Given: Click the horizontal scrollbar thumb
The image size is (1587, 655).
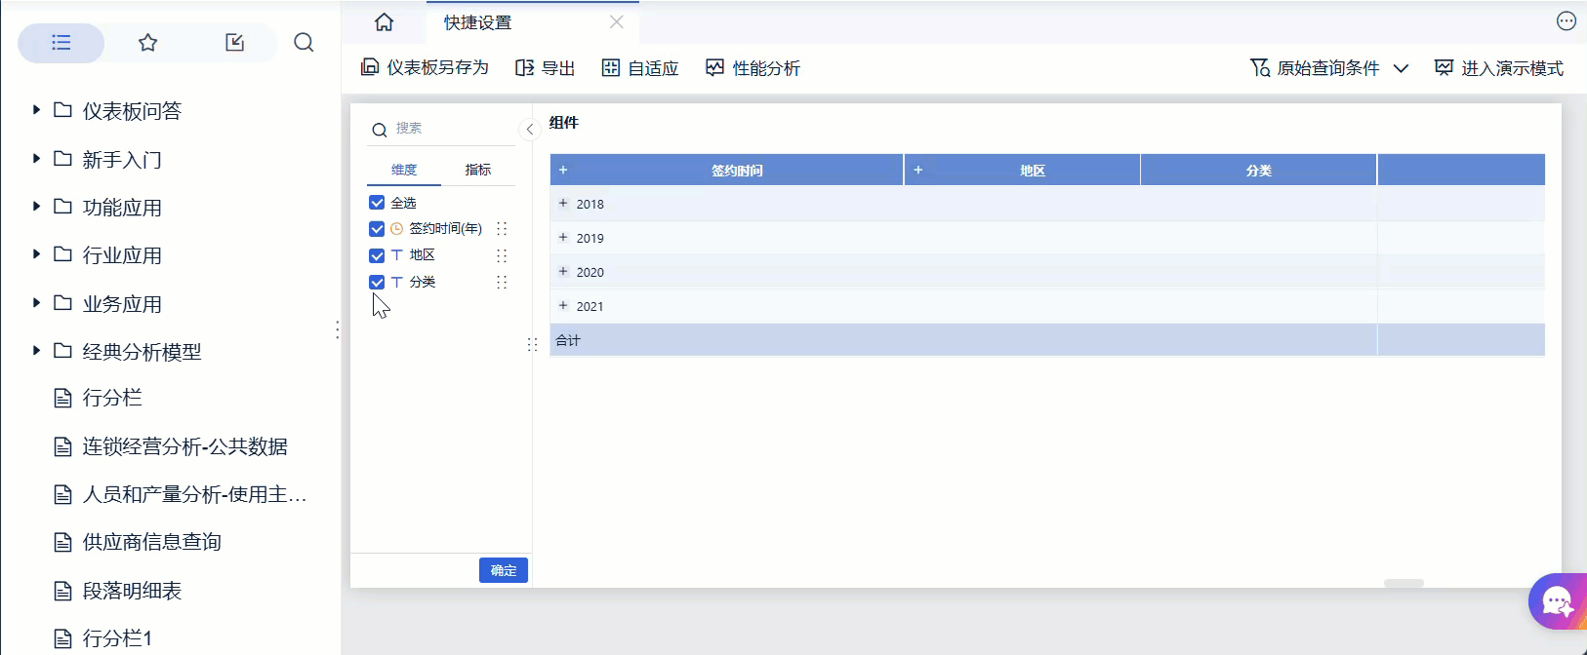Looking at the screenshot, I should [x=1404, y=583].
